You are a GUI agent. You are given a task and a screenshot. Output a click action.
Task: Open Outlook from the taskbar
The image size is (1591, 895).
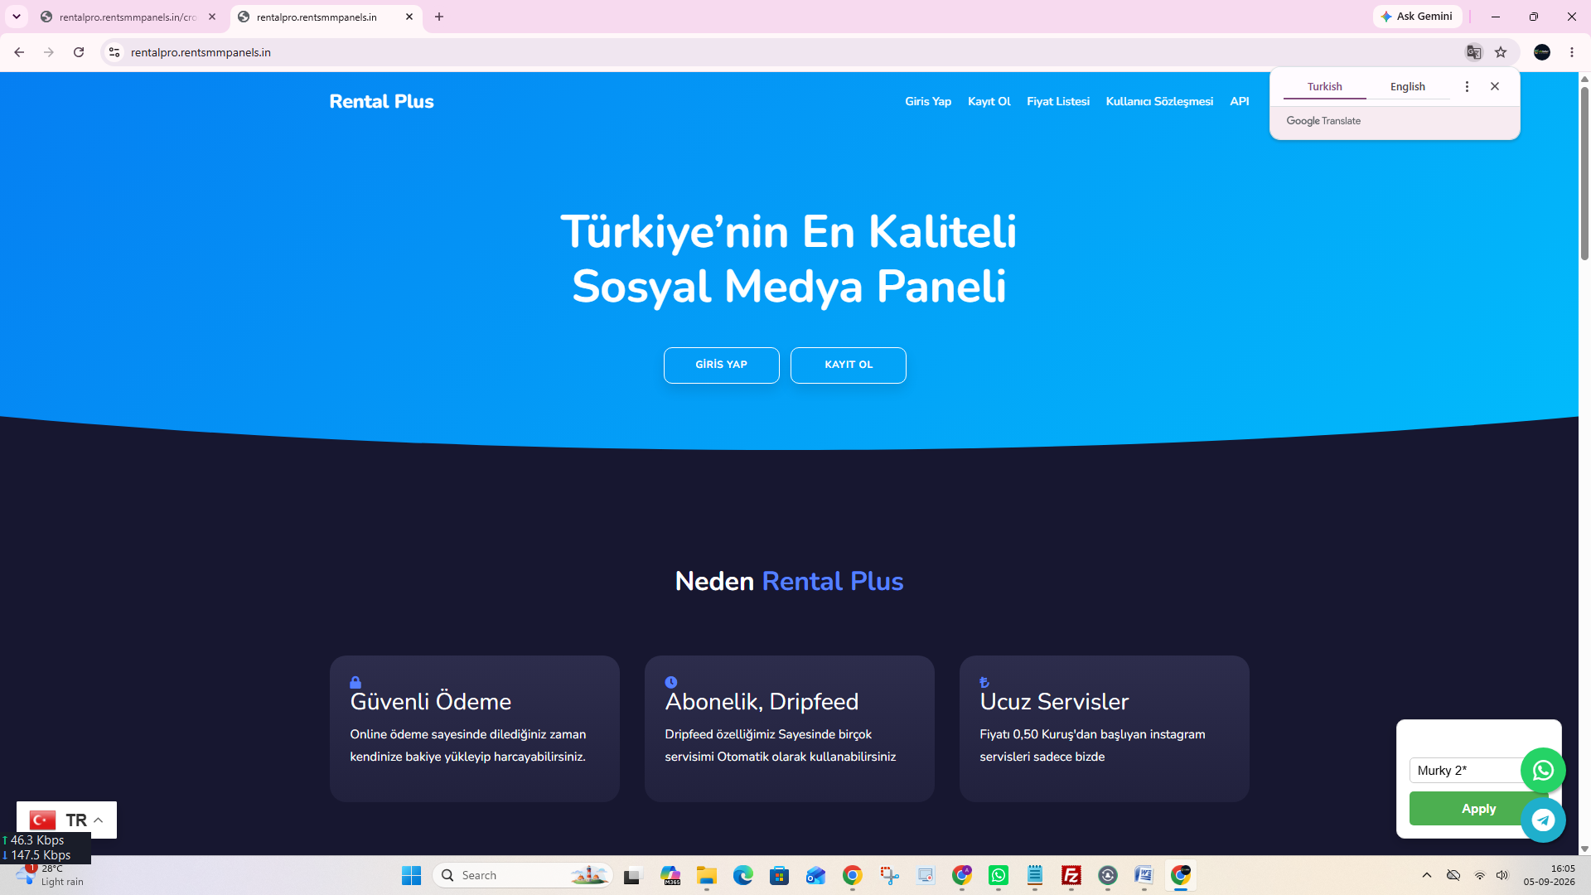coord(815,875)
